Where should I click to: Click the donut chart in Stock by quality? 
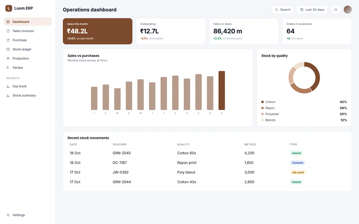click(304, 78)
